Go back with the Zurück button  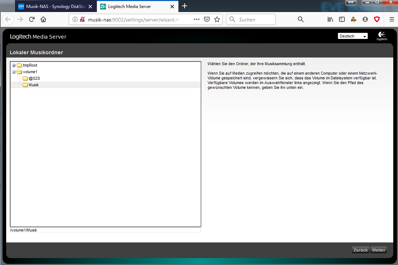(x=360, y=250)
